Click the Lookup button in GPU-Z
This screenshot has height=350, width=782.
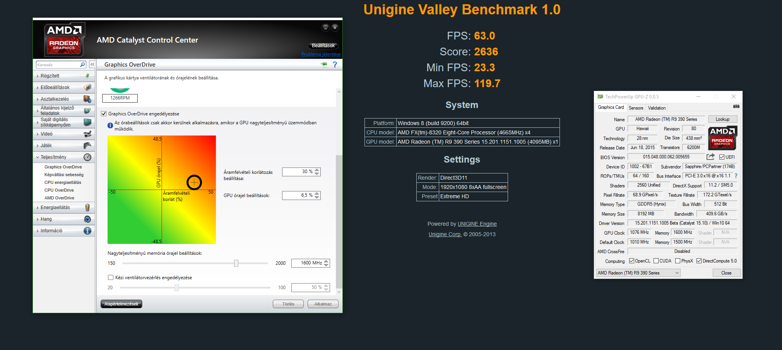coord(722,119)
